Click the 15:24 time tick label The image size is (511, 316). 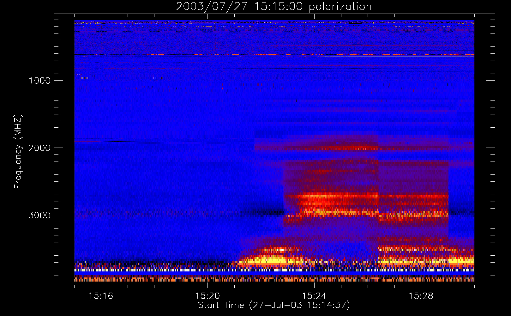(314, 296)
